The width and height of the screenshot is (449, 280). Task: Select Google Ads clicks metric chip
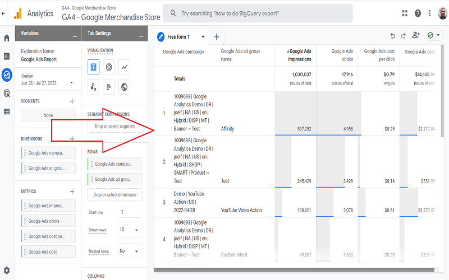(48, 221)
